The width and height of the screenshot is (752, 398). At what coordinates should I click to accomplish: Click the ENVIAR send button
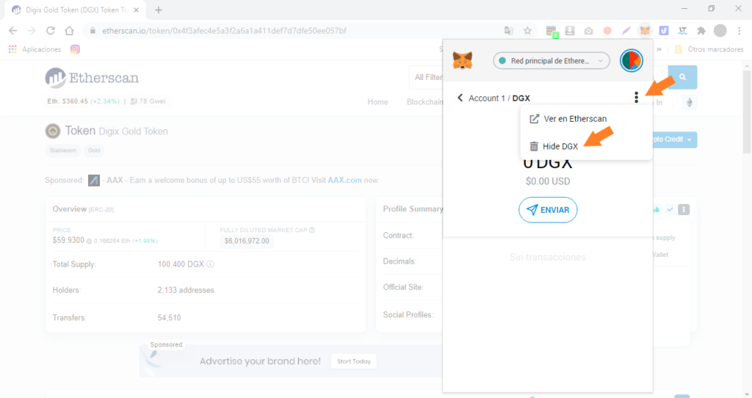(548, 210)
